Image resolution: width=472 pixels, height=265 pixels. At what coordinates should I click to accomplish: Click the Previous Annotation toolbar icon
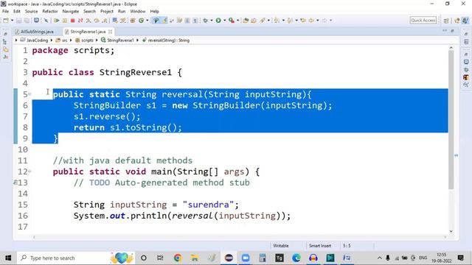pos(290,21)
